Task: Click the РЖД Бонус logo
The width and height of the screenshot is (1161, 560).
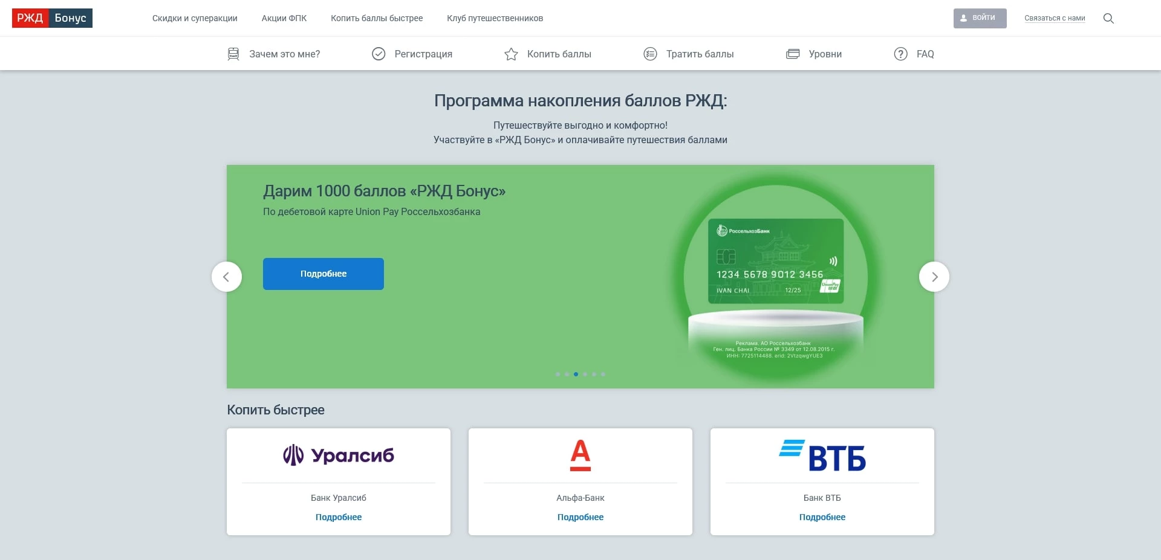Action: coord(52,18)
